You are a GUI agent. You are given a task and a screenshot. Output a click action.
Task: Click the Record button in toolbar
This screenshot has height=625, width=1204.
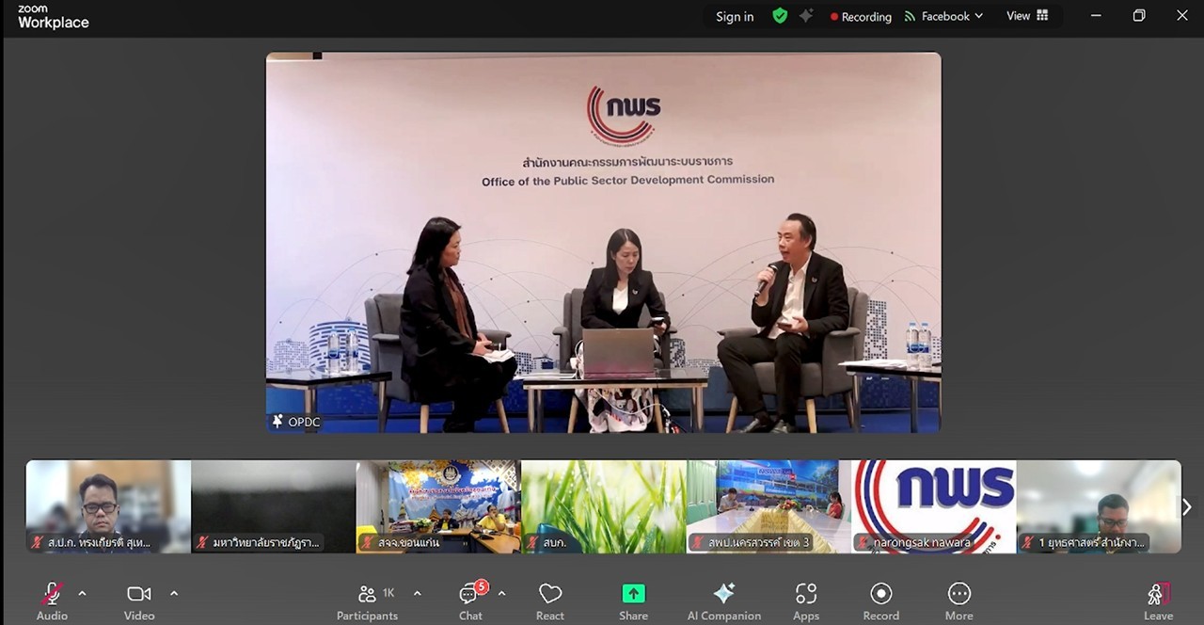881,601
